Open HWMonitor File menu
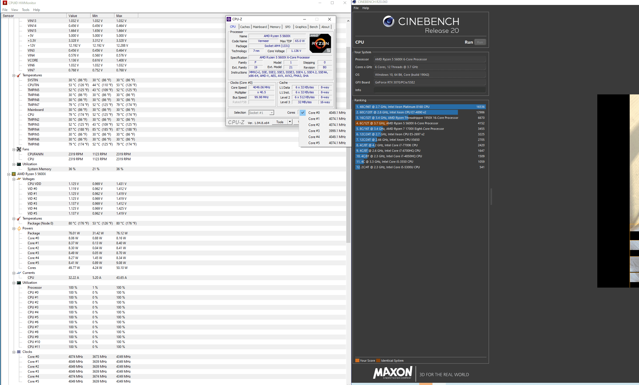The height and width of the screenshot is (385, 639). tap(5, 10)
